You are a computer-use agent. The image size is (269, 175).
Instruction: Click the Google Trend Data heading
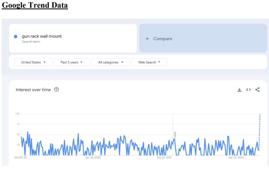tap(35, 5)
